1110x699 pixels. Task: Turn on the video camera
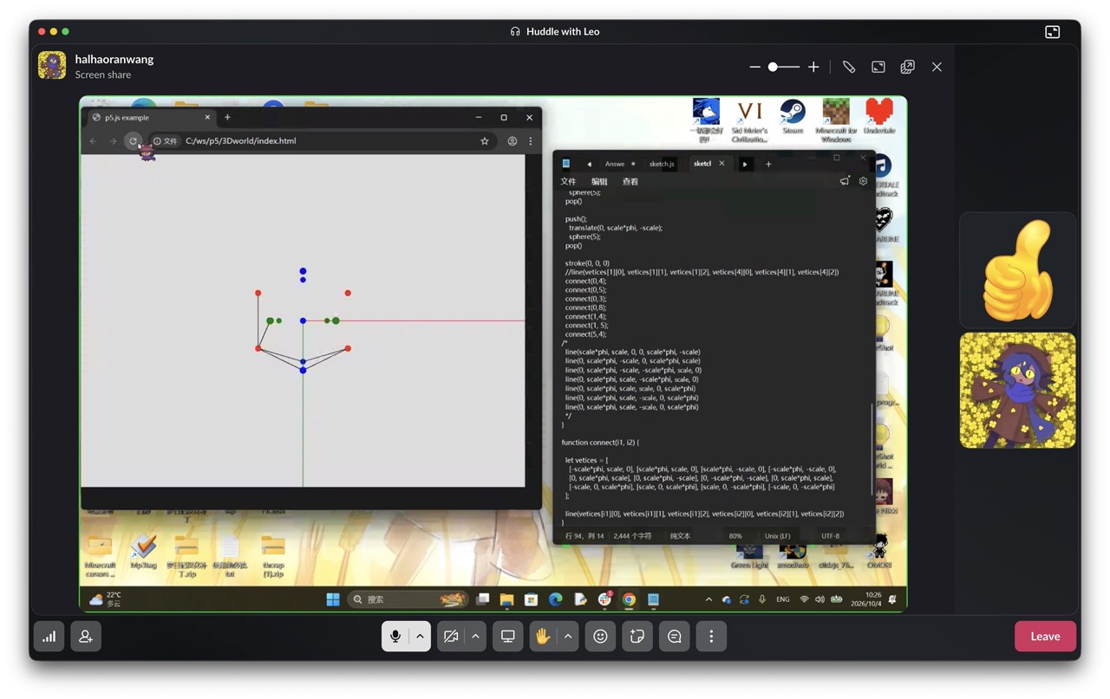point(451,637)
